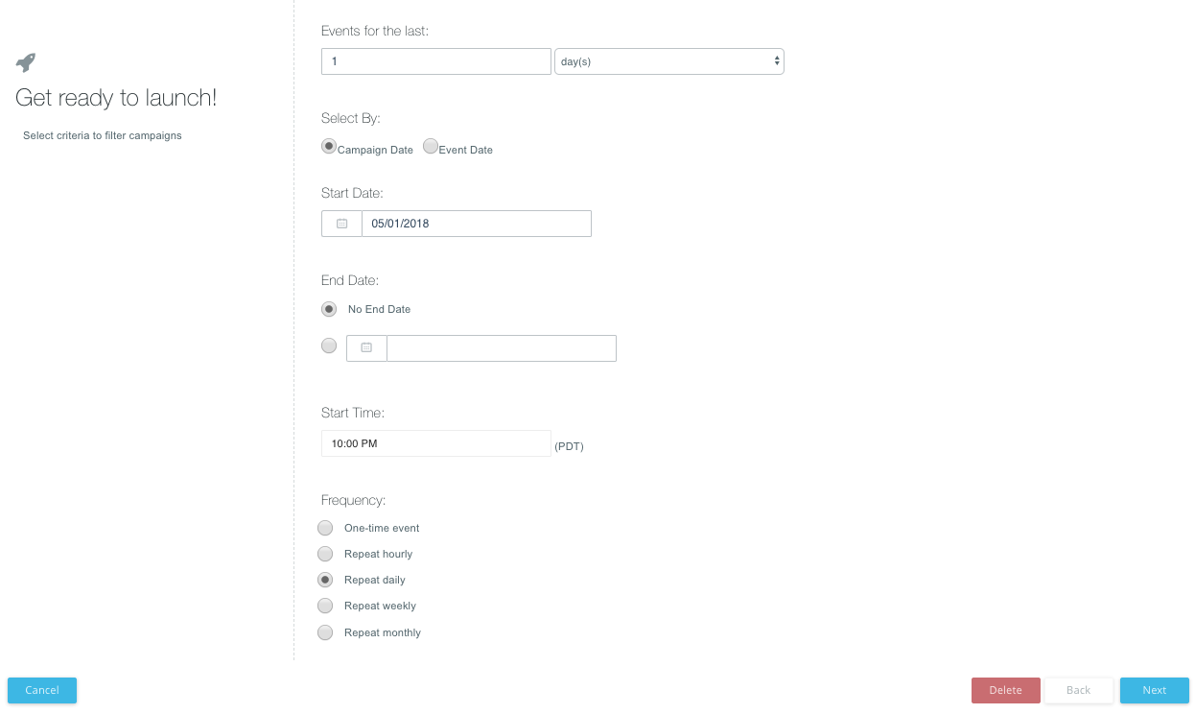
Task: Click the Start Date 05/01/2018 field
Action: coord(476,224)
